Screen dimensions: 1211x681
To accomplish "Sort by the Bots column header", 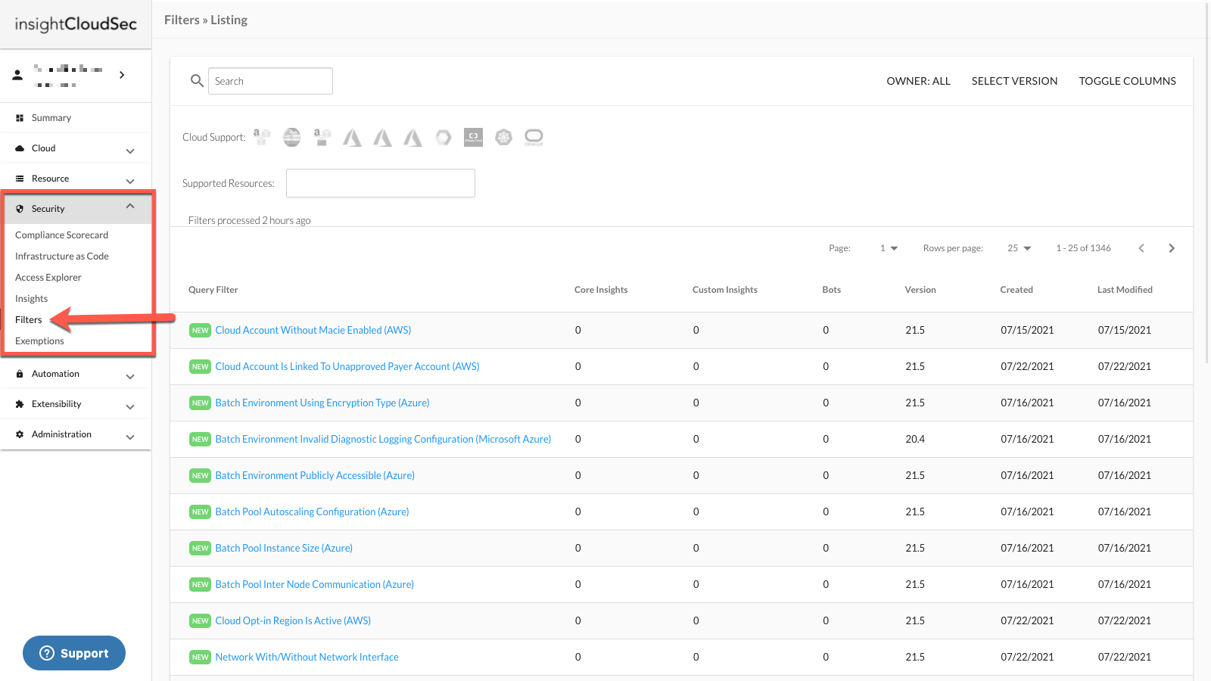I will tap(832, 290).
